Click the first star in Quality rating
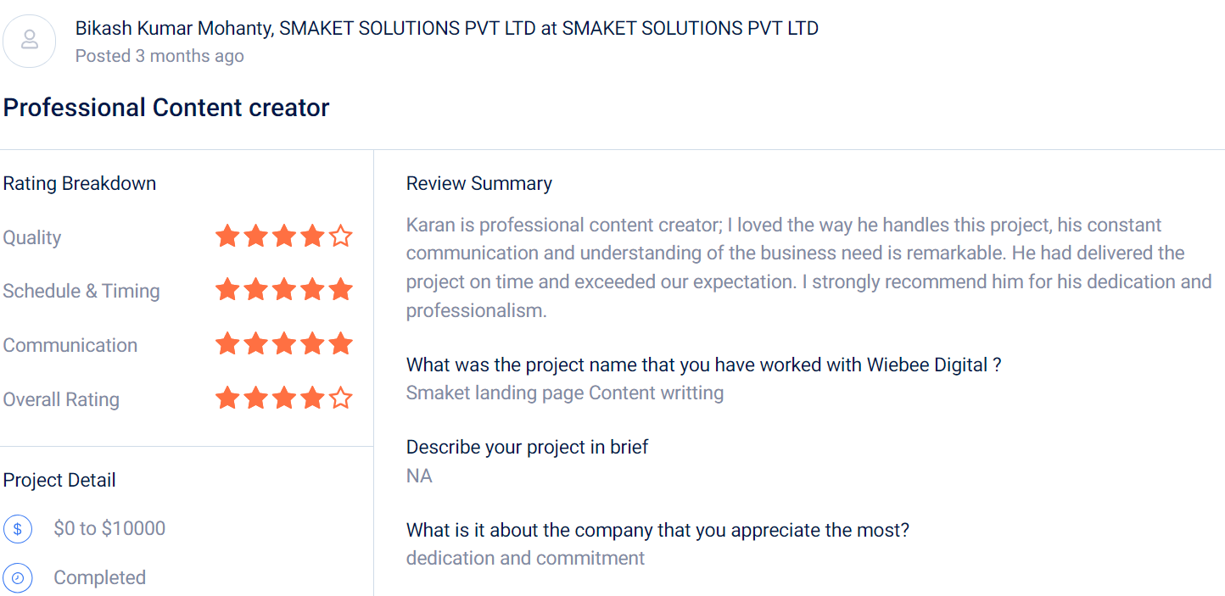Viewport: 1225px width, 596px height. tap(227, 236)
